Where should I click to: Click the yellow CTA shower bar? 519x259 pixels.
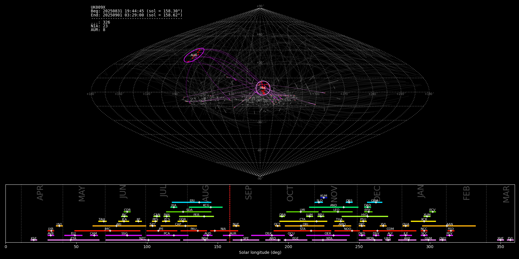coord(303,221)
